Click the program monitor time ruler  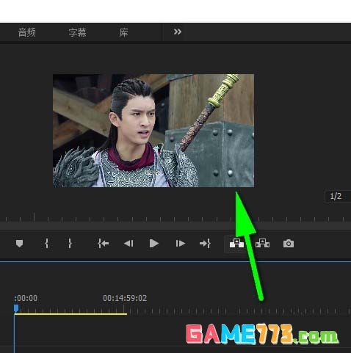(175, 217)
